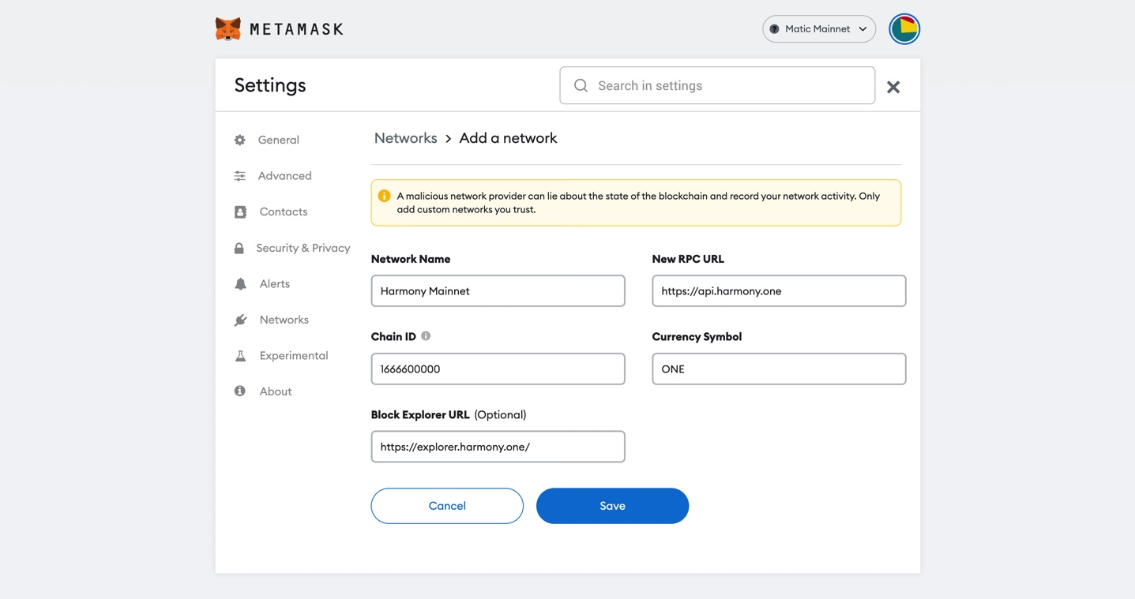This screenshot has width=1135, height=599.
Task: Open the General settings section
Action: click(278, 140)
